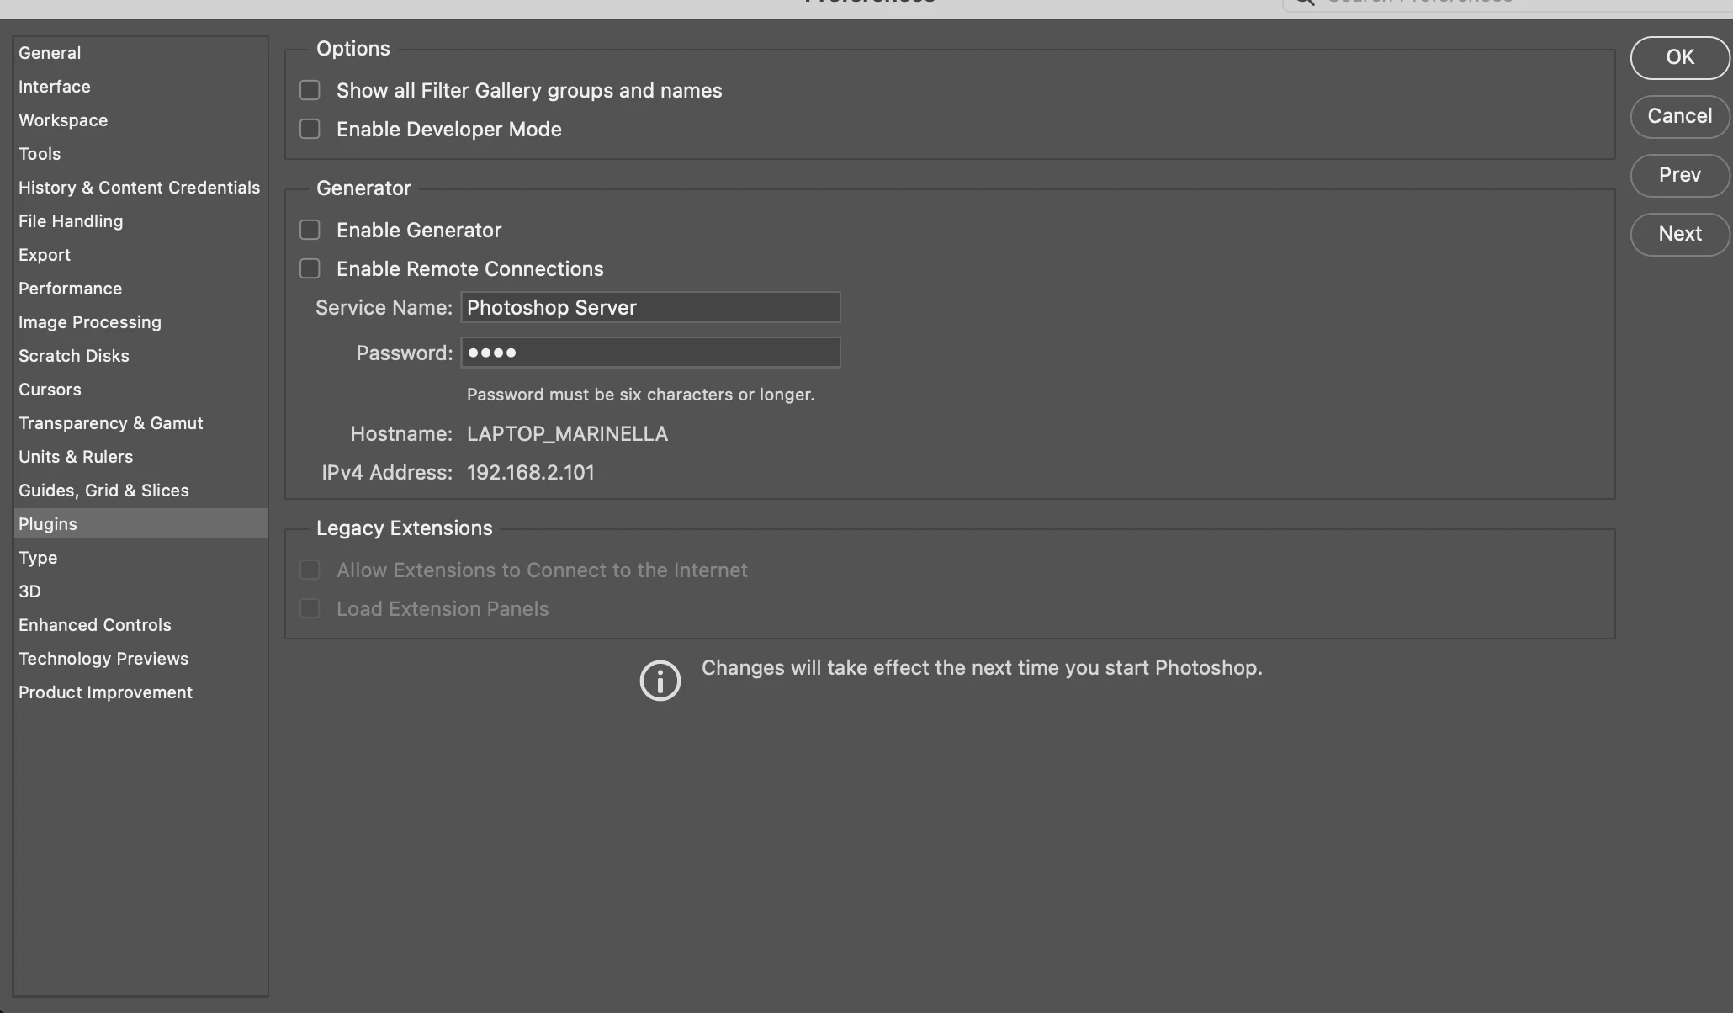Viewport: 1733px width, 1013px height.
Task: Click Cancel to discard preferences
Action: (x=1679, y=116)
